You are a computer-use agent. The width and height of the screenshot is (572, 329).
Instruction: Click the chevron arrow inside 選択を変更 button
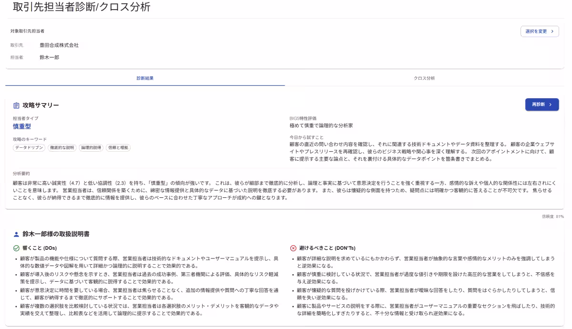553,31
